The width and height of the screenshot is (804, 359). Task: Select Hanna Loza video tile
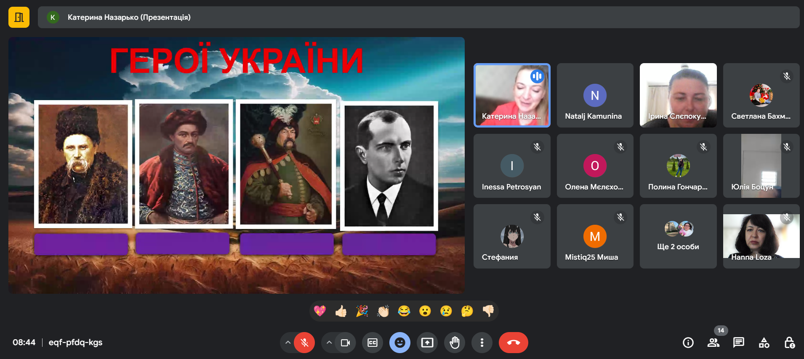pyautogui.click(x=761, y=236)
